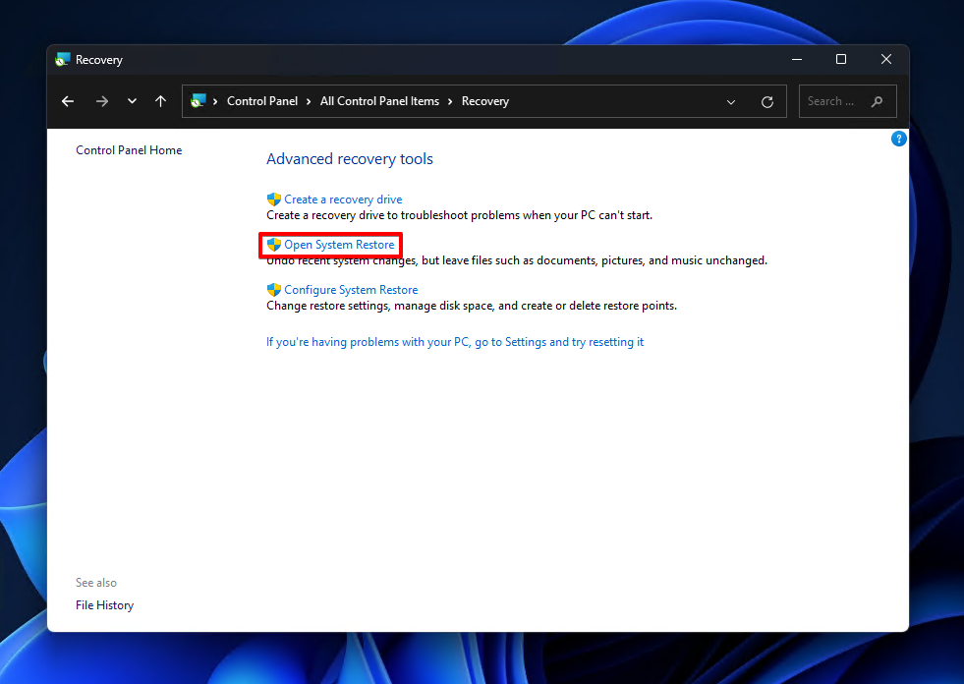Open help via the blue question mark icon
This screenshot has height=684, width=964.
pos(899,139)
